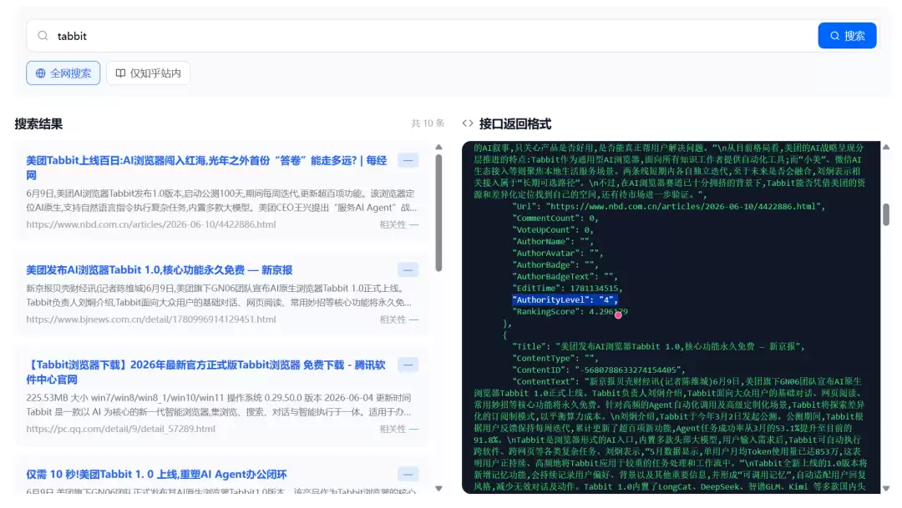Click the blue 搜索 button
This screenshot has width=902, height=508.
[847, 36]
